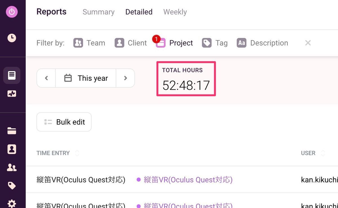
Task: Click the Toggl power logo icon
Action: coord(12,12)
